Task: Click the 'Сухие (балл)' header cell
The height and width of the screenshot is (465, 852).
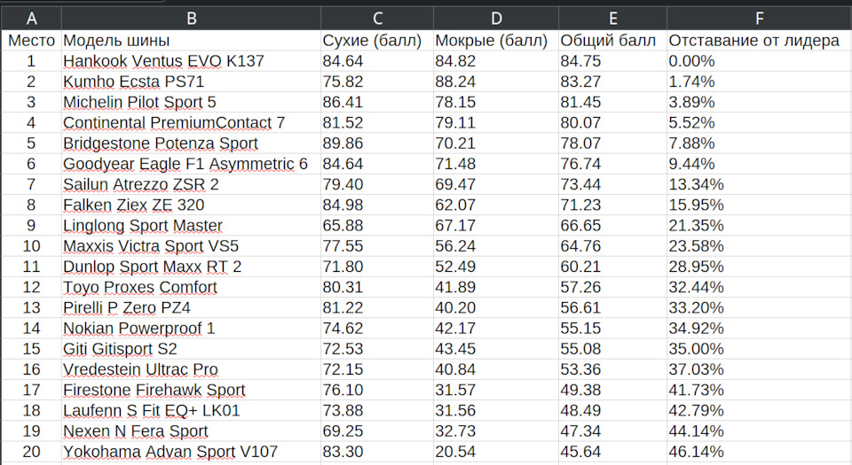Action: 377,41
